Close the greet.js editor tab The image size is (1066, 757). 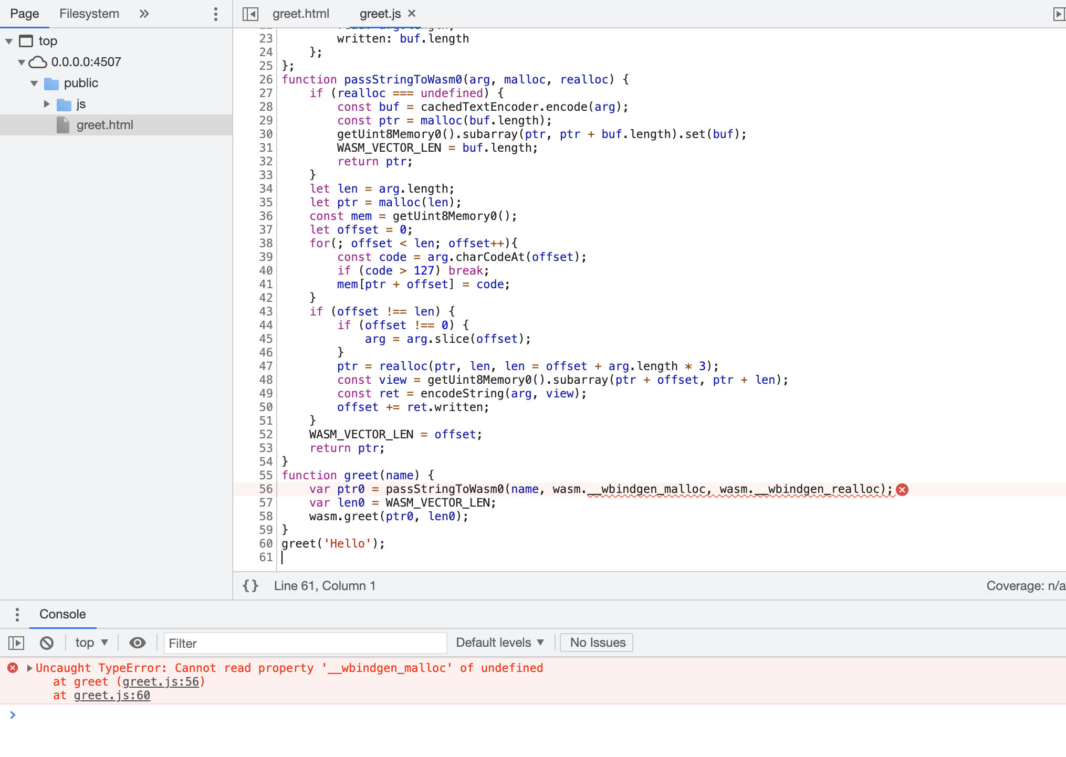click(413, 14)
